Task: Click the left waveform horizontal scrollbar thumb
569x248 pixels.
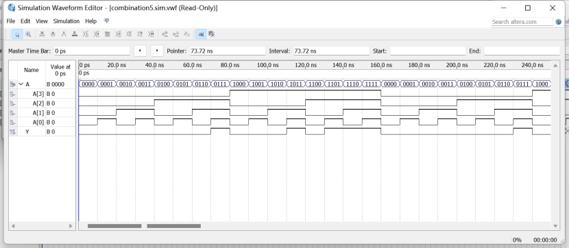Action: (x=114, y=226)
